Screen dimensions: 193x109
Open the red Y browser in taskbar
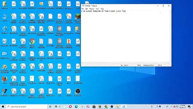(x=82, y=107)
